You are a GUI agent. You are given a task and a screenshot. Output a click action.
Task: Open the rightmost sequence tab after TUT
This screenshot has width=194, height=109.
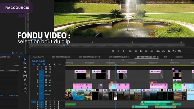click(x=179, y=57)
